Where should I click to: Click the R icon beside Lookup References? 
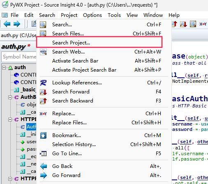point(43,83)
